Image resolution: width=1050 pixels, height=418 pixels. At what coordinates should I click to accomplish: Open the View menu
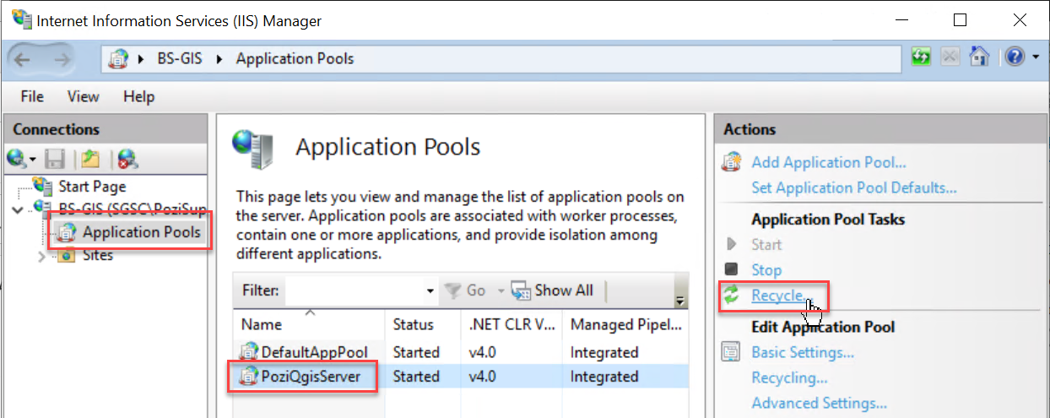[x=83, y=97]
